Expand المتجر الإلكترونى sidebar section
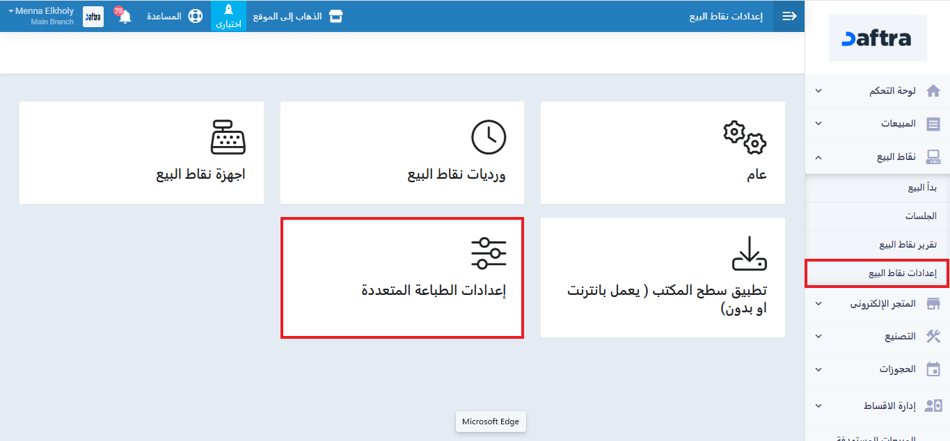This screenshot has height=441, width=950. (877, 304)
